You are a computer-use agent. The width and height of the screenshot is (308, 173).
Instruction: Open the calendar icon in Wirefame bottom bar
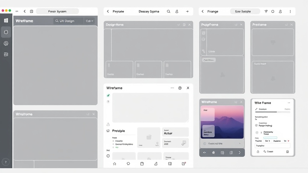[142, 164]
